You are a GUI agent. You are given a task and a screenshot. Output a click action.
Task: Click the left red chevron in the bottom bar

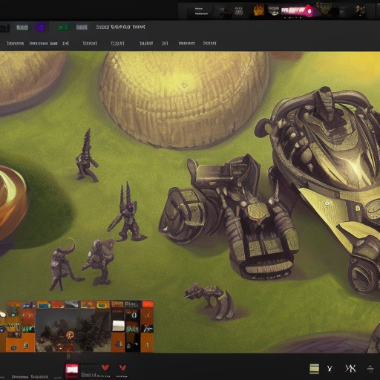pyautogui.click(x=105, y=367)
